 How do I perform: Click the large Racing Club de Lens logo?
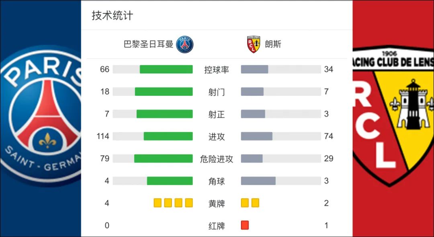[393, 116]
